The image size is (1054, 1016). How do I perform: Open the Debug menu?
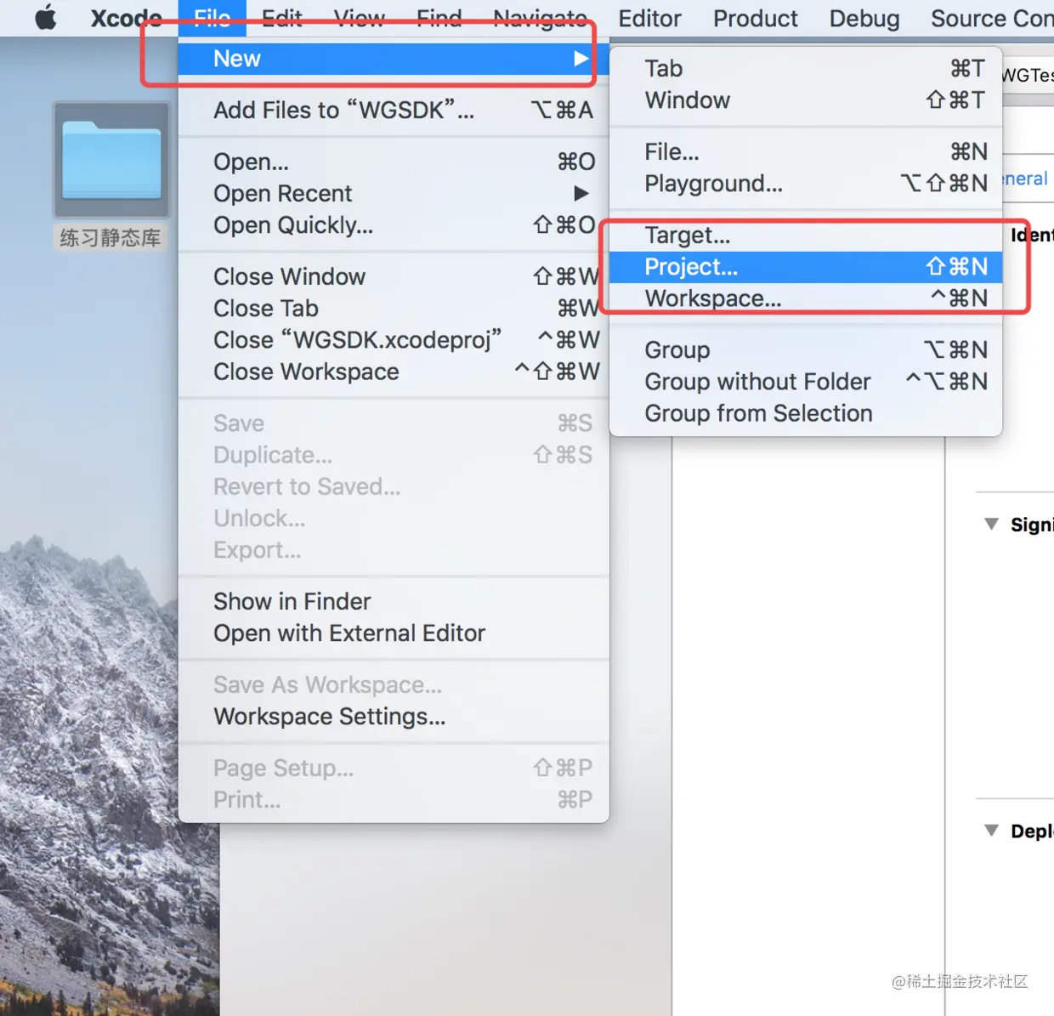pos(864,18)
